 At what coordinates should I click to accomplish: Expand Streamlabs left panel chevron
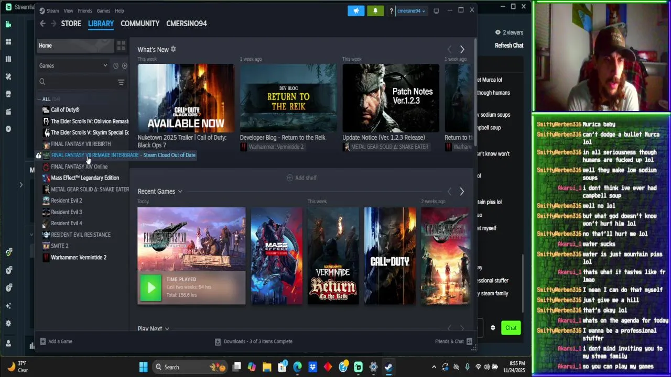coord(21,184)
